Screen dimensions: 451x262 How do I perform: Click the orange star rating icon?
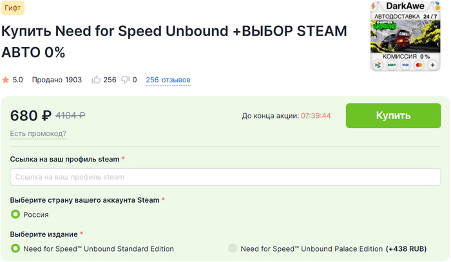6,80
